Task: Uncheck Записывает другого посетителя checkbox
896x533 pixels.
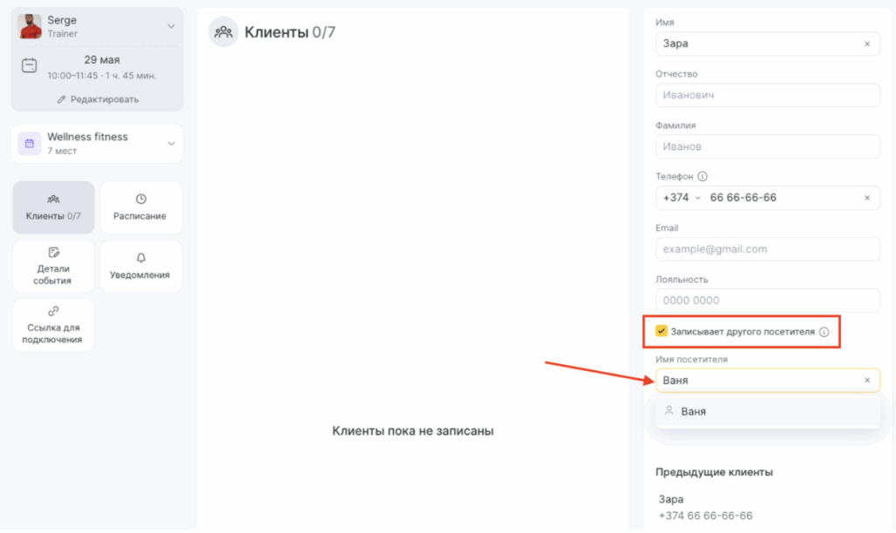Action: pos(661,332)
